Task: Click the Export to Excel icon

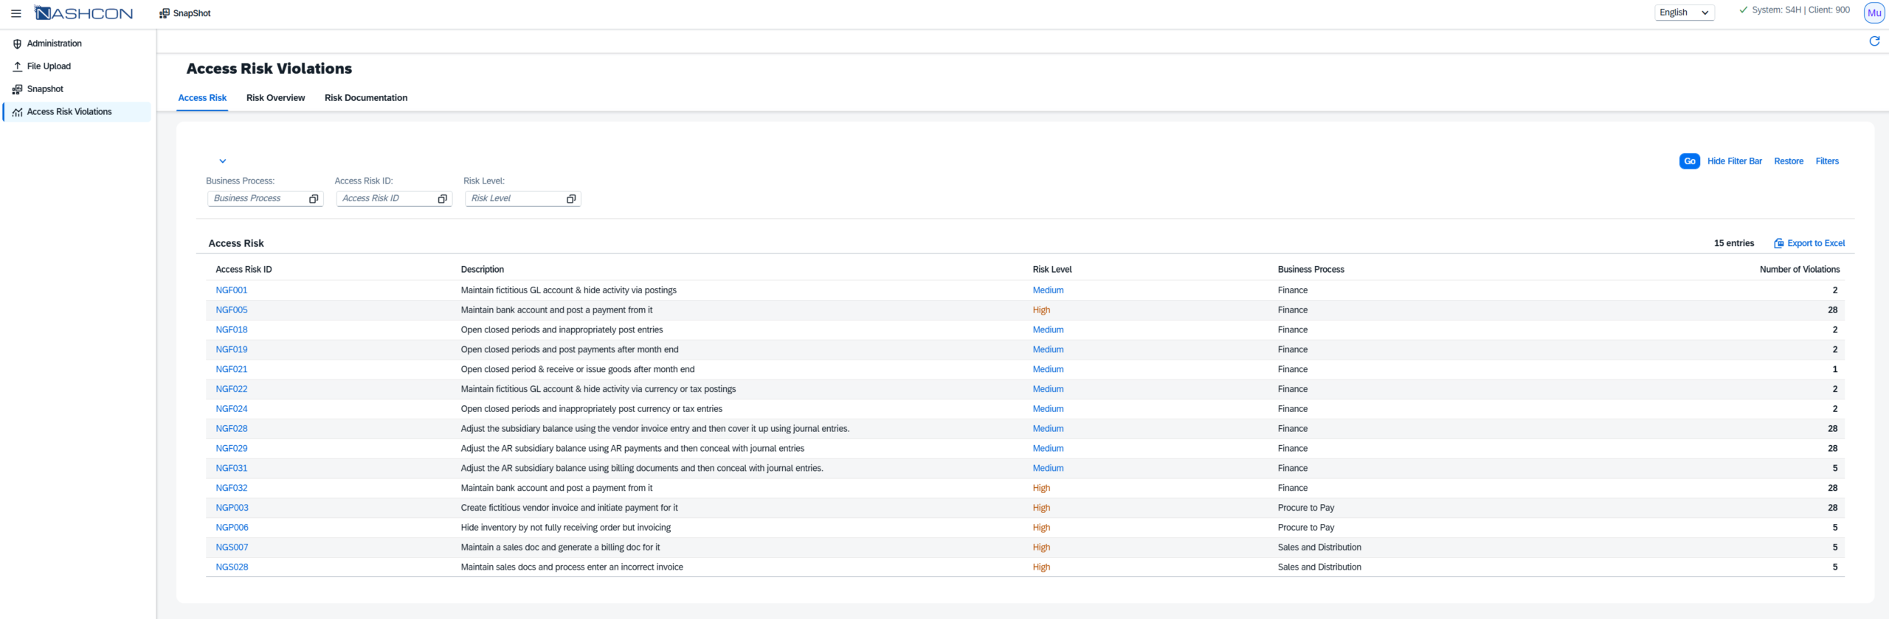Action: tap(1778, 243)
